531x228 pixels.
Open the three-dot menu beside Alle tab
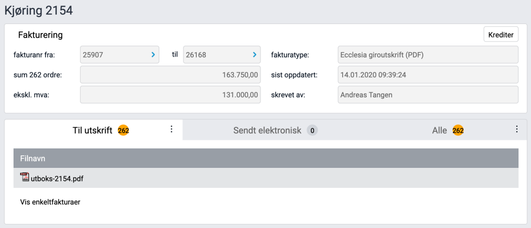(517, 129)
